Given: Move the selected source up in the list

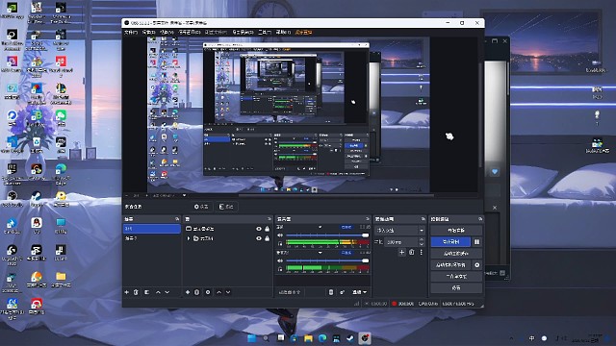Looking at the screenshot, I should click(218, 292).
